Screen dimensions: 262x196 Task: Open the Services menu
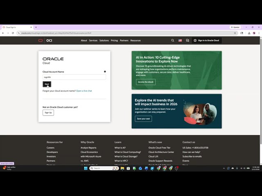pos(93,40)
